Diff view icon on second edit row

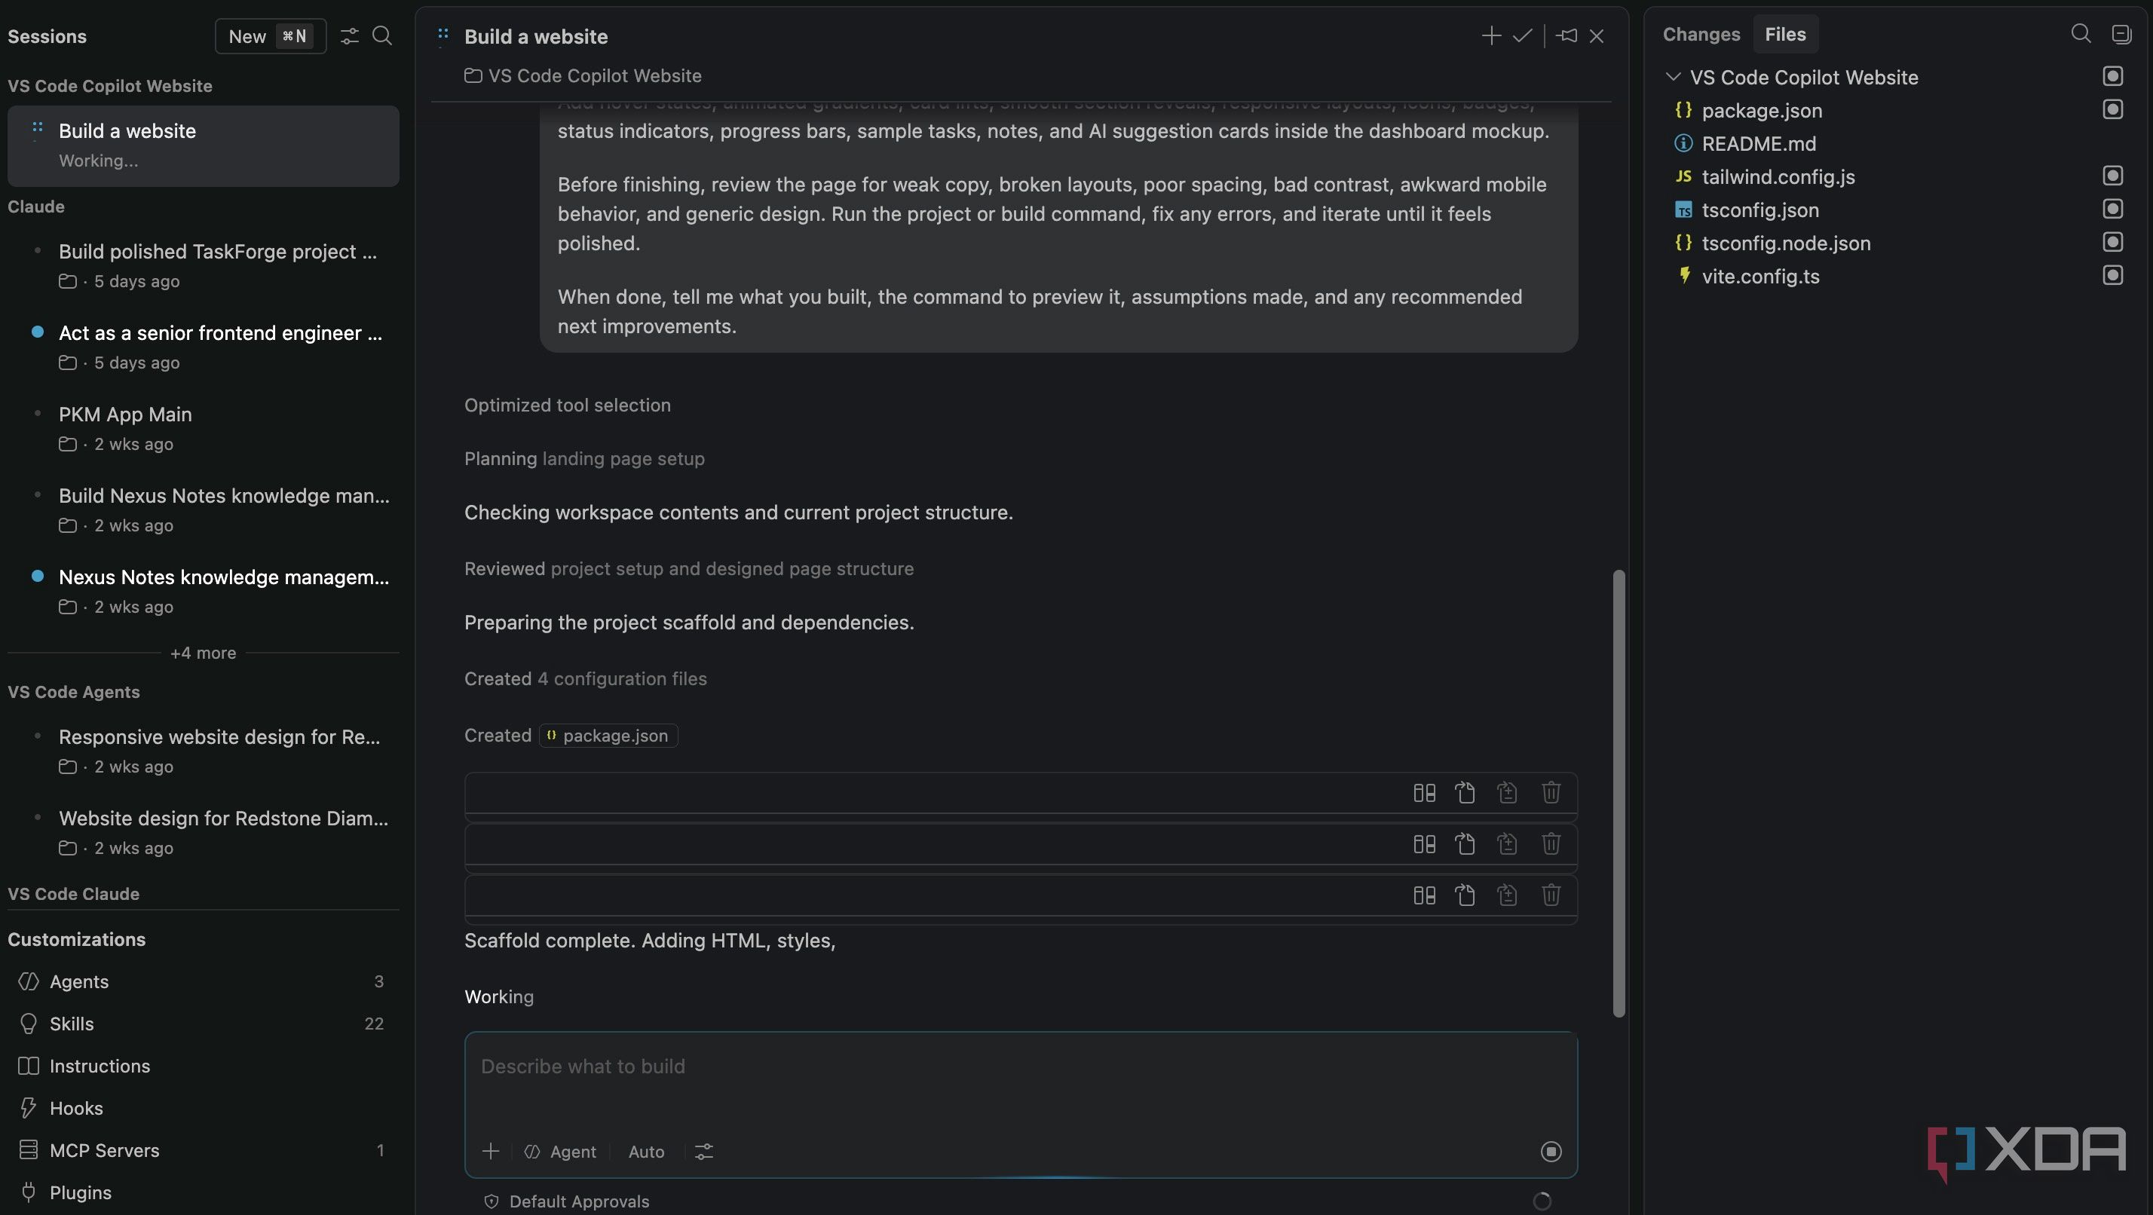1424,844
